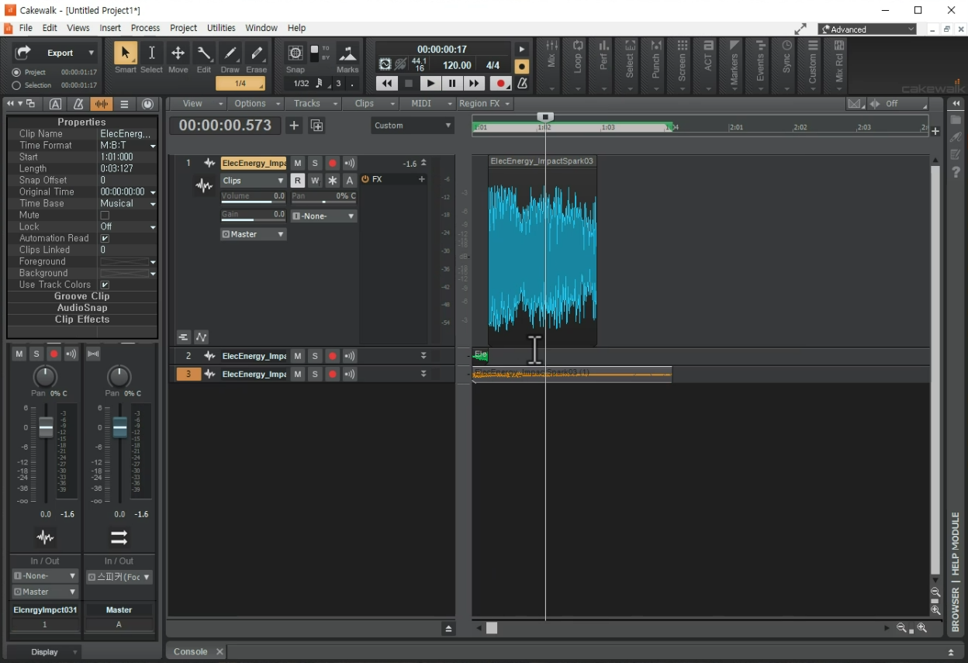Enable input echo on track 2

click(350, 356)
